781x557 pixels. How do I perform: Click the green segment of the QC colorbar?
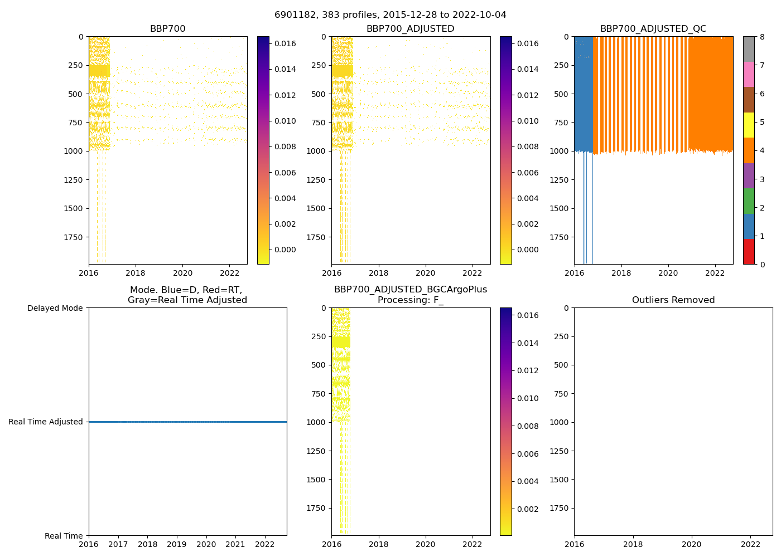coord(749,201)
